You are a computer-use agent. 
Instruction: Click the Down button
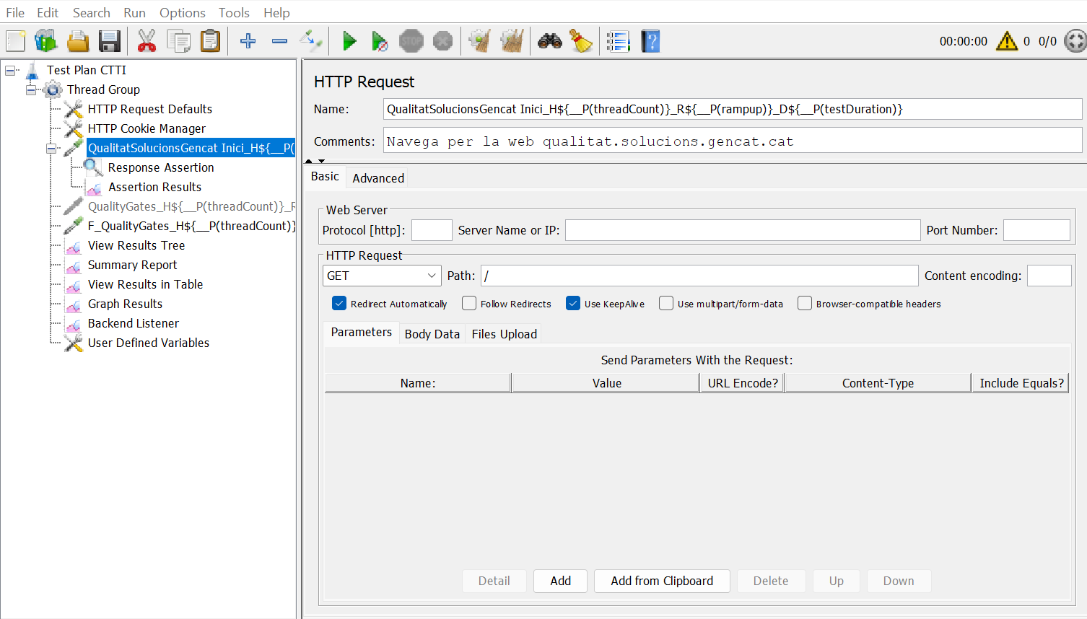click(x=899, y=581)
